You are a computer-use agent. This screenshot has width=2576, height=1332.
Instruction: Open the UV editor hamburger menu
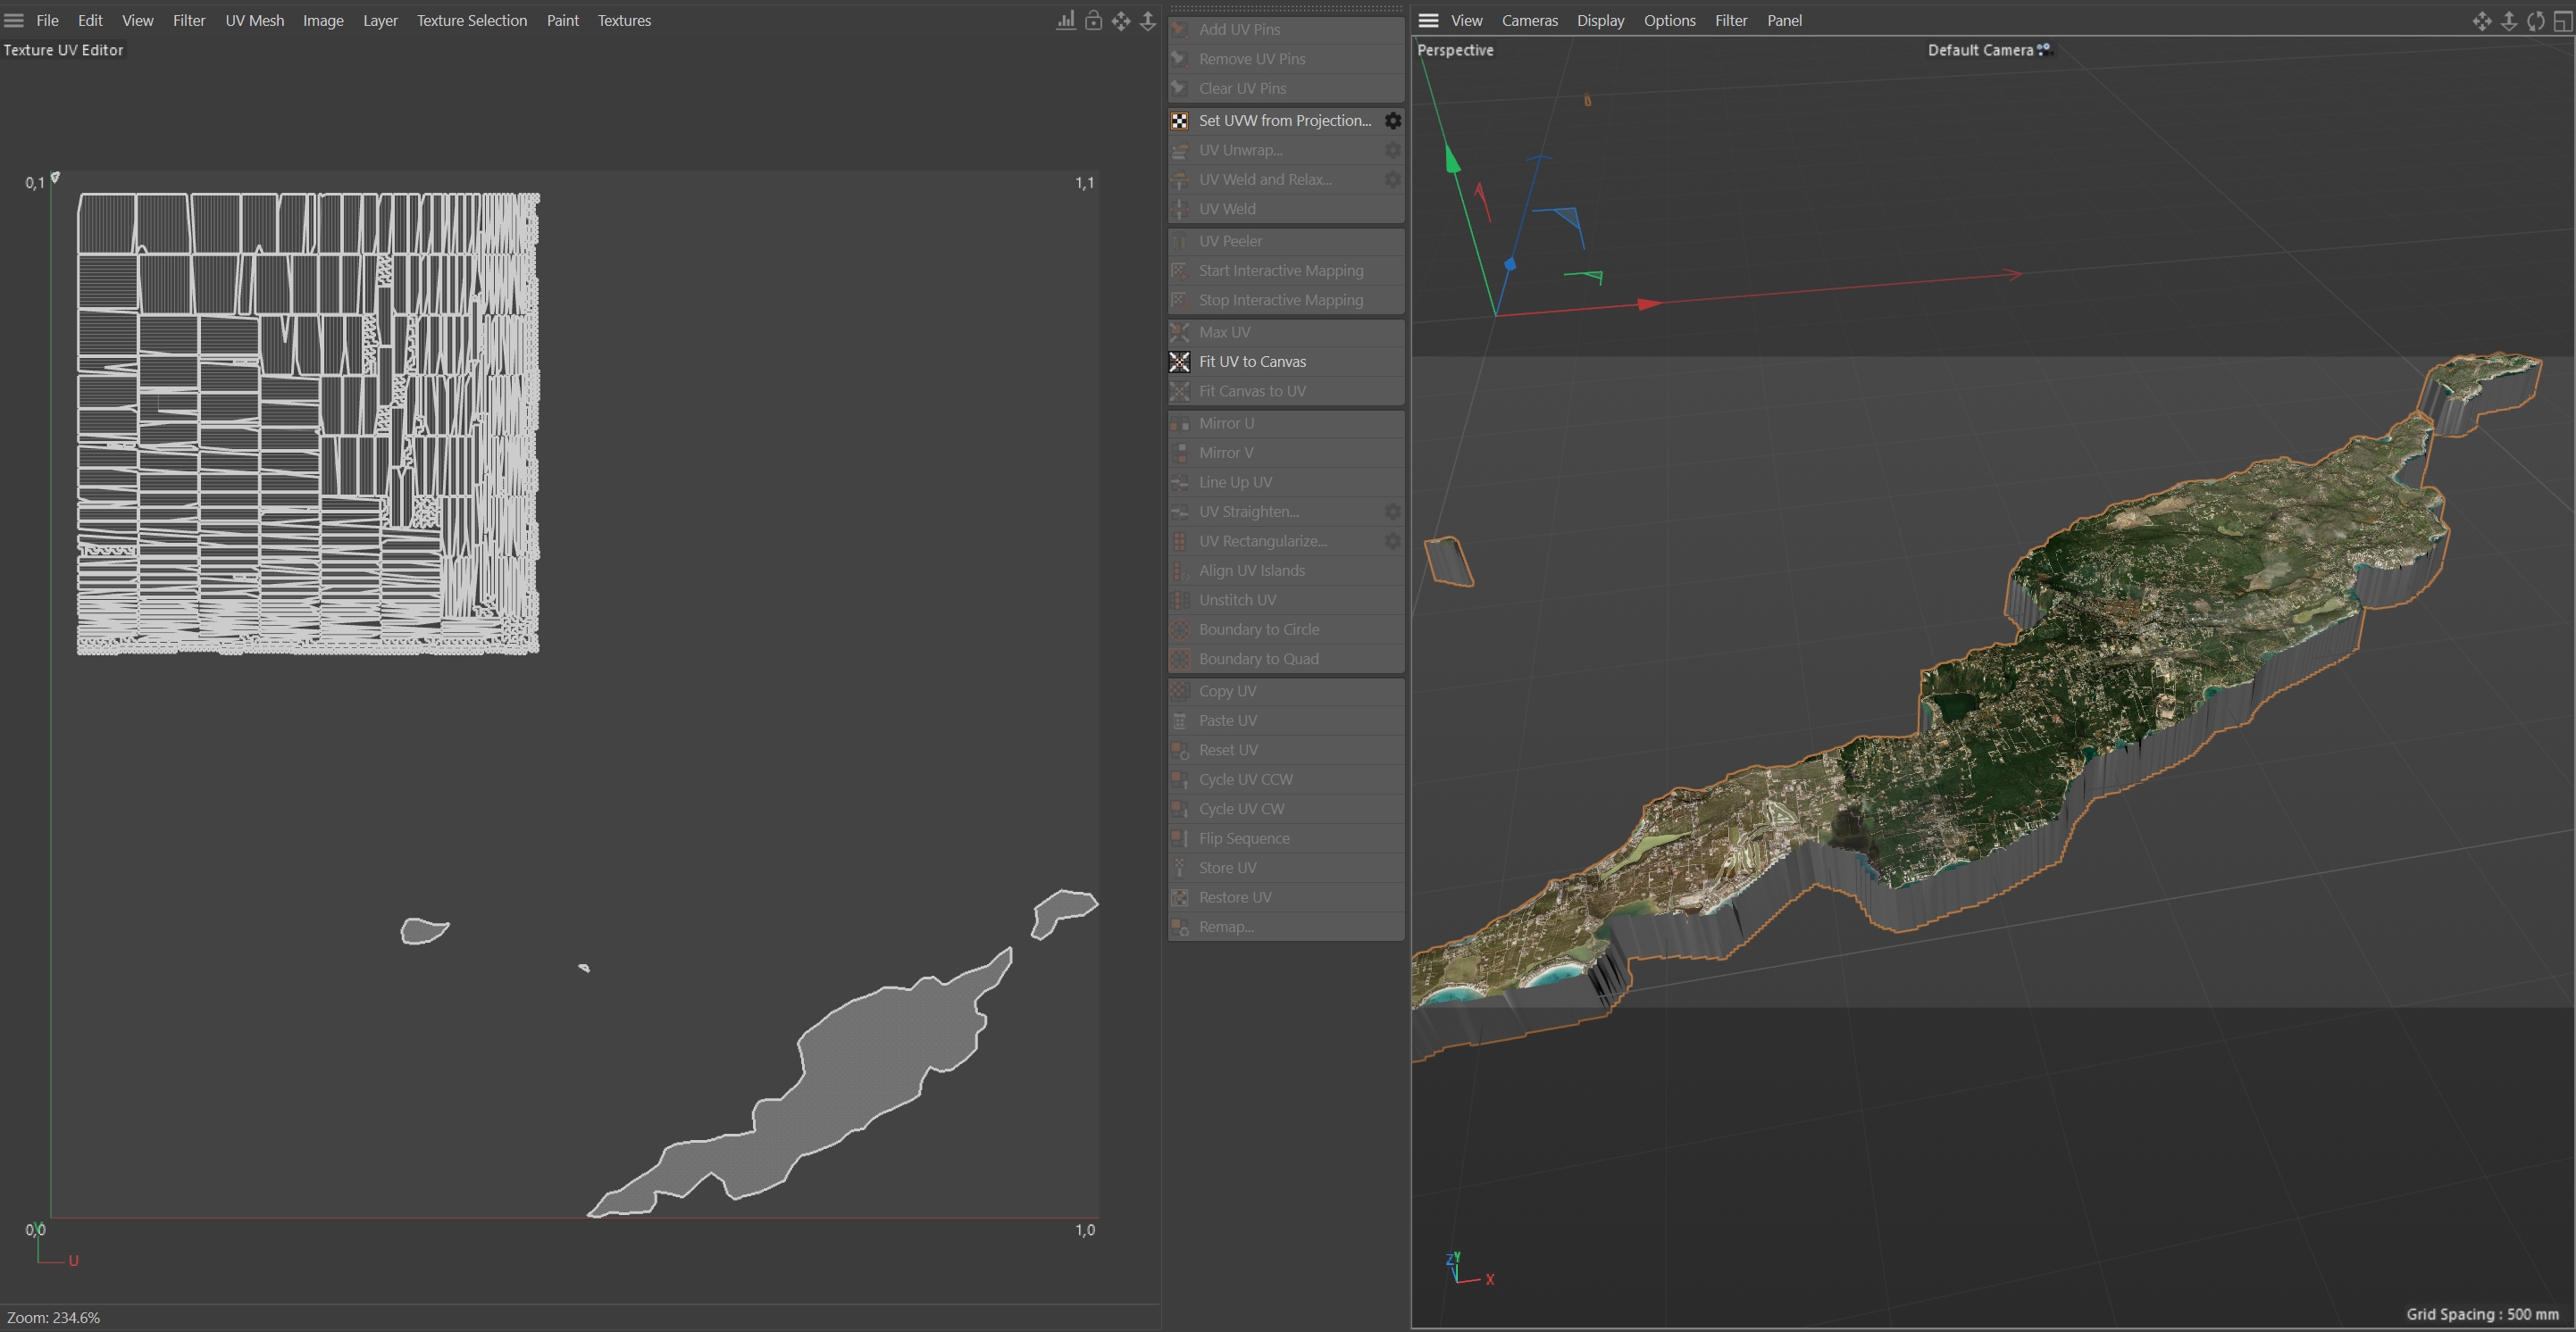point(14,20)
